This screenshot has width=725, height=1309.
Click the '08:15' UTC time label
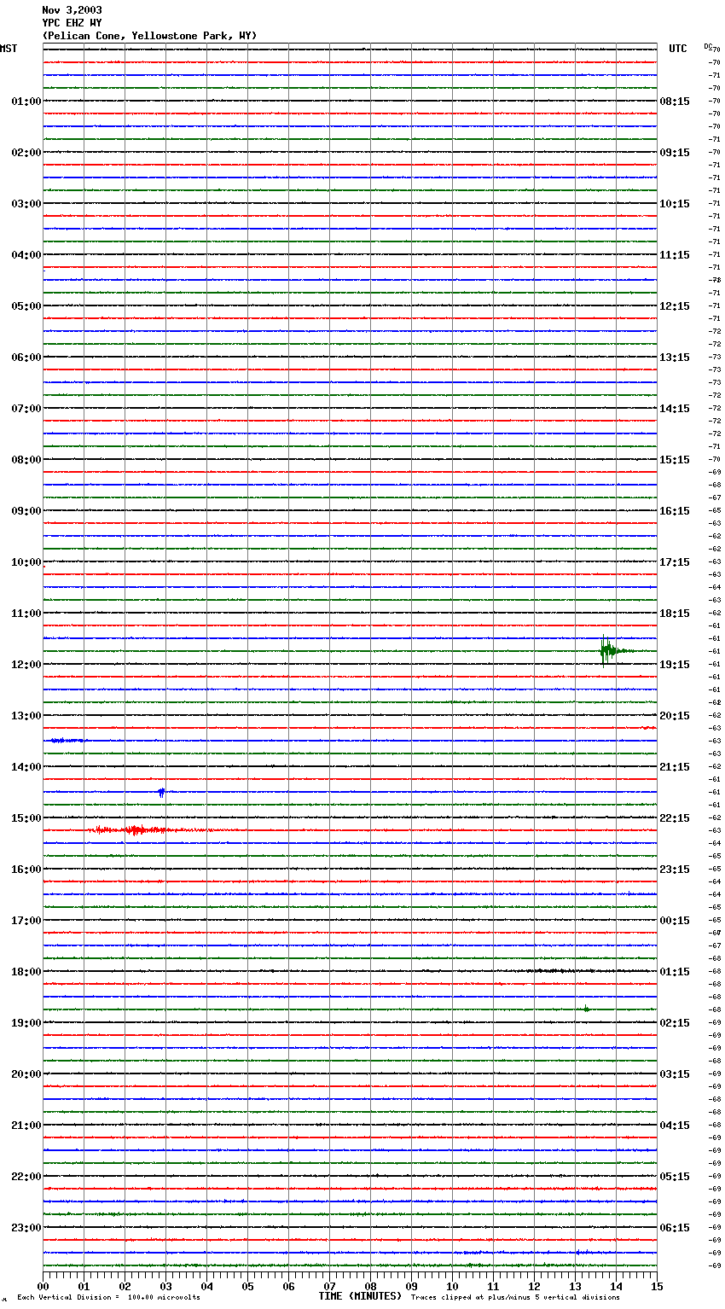(675, 102)
